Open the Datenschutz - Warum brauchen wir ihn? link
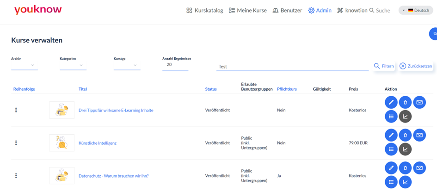437x192 pixels. pos(114,176)
